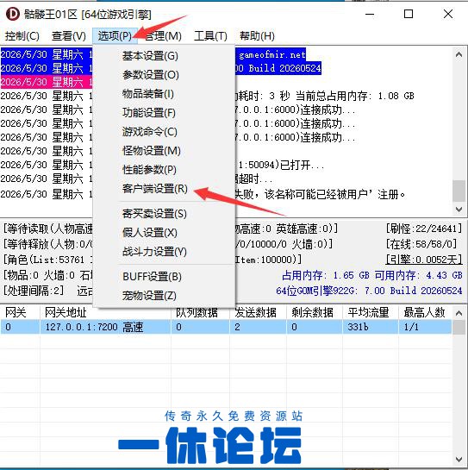Click the log panel scrollbar thumb

(x=459, y=191)
